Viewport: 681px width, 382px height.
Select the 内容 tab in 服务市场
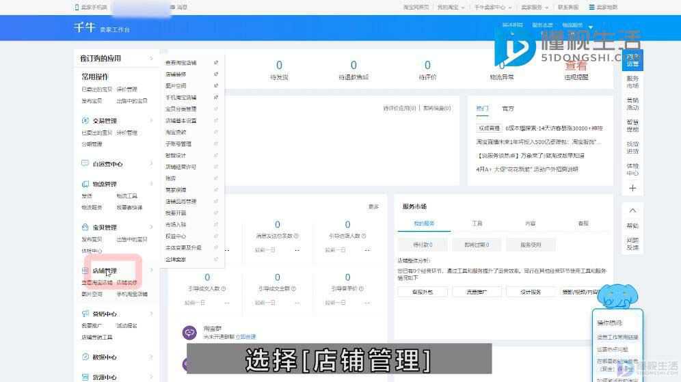531,223
